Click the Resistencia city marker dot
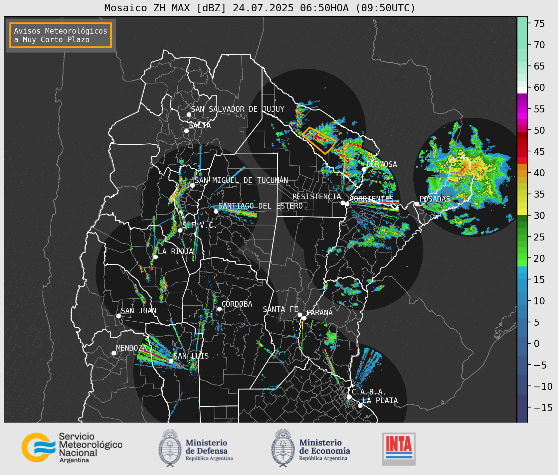 coord(343,203)
